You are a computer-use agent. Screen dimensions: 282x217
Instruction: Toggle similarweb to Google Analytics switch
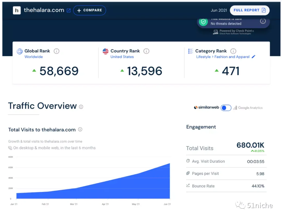(226, 108)
